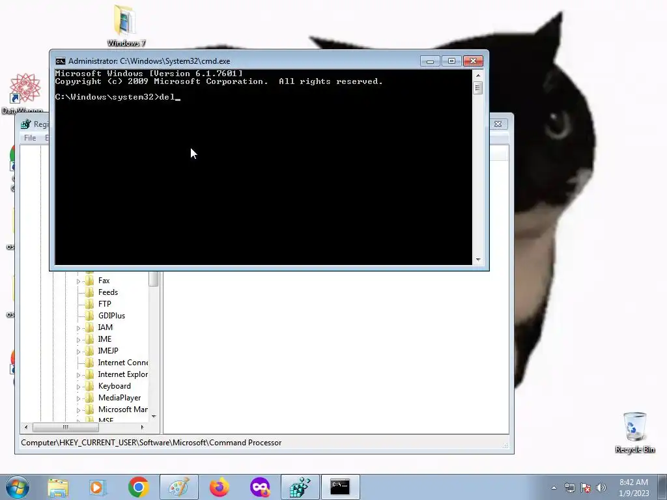Select the IAM registry key
The image size is (667, 500).
coord(105,327)
